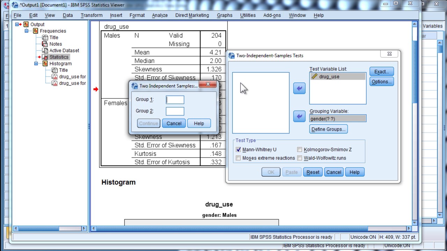This screenshot has width=447, height=251.
Task: Open the Options... dialog
Action: (382, 82)
